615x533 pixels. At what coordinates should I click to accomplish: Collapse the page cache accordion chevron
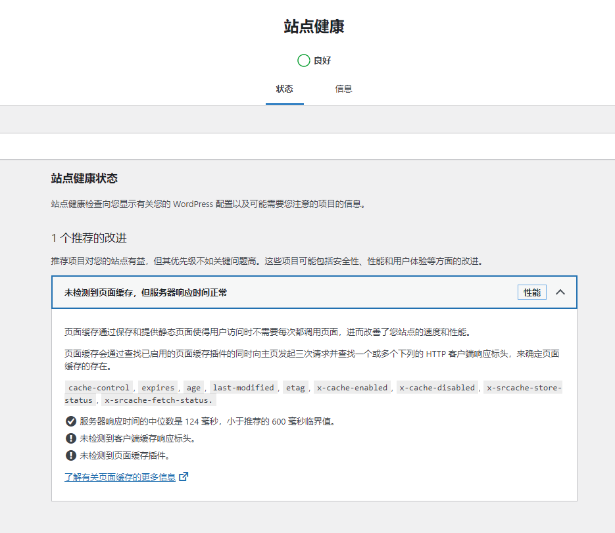pyautogui.click(x=560, y=292)
